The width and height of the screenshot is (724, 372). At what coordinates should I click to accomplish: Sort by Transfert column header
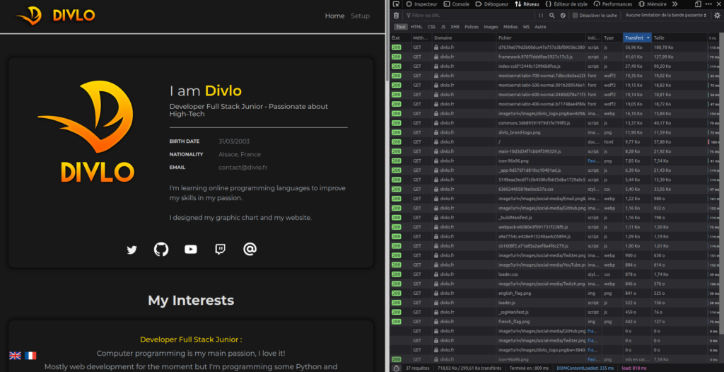(x=637, y=37)
